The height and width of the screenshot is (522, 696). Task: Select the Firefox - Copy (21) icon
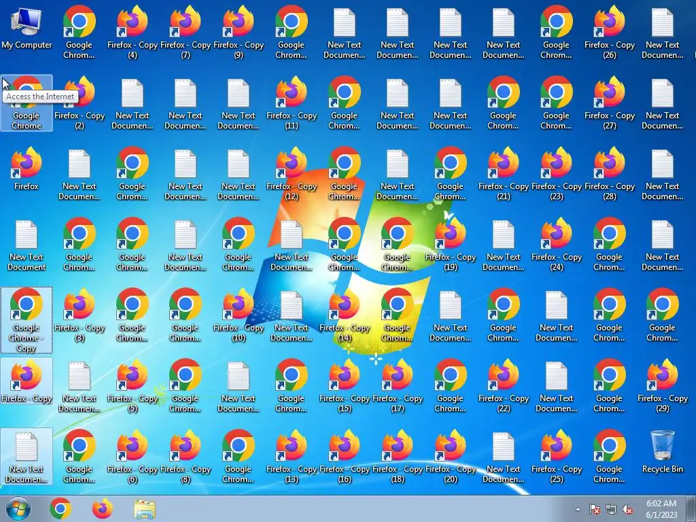504,174
